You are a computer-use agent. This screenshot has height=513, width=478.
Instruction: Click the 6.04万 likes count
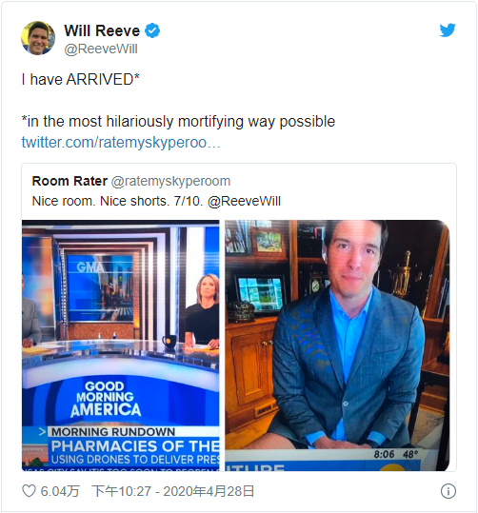[x=60, y=491]
